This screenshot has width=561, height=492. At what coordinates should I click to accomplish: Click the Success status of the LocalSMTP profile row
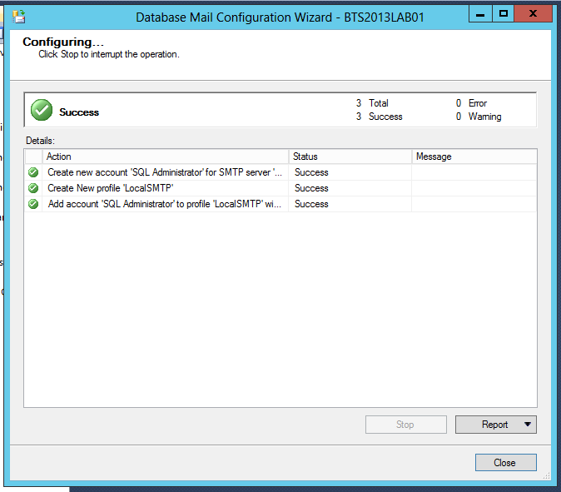pos(311,188)
